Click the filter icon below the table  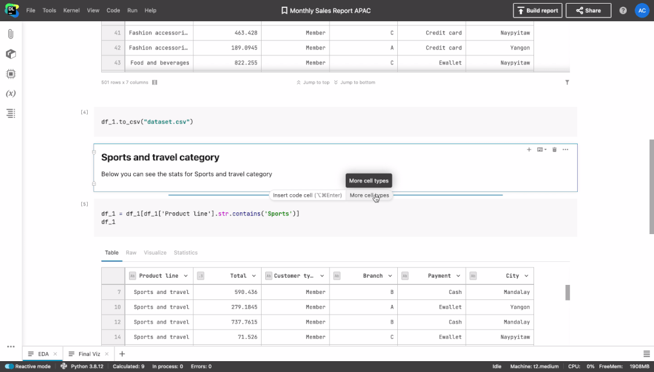pyautogui.click(x=567, y=82)
